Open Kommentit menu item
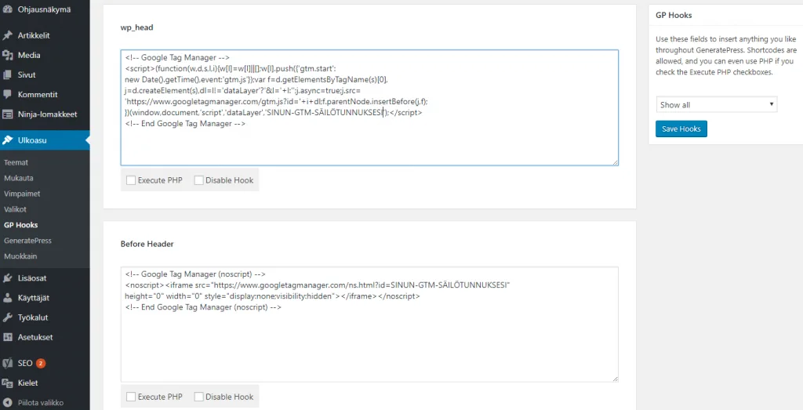This screenshot has height=410, width=803. coord(45,95)
